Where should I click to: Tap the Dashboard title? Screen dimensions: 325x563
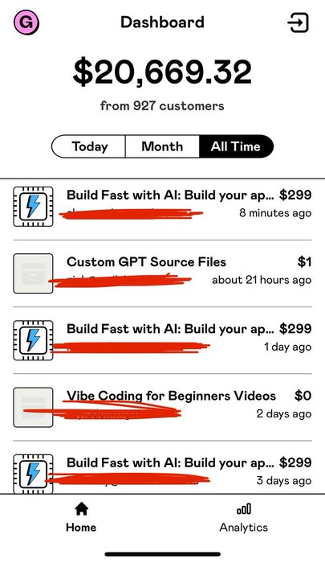click(x=162, y=23)
